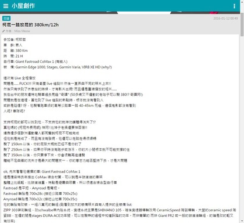Click the line with "Fastroad" and "Anyroad" together
The height and width of the screenshot is (223, 244).
[31, 188]
